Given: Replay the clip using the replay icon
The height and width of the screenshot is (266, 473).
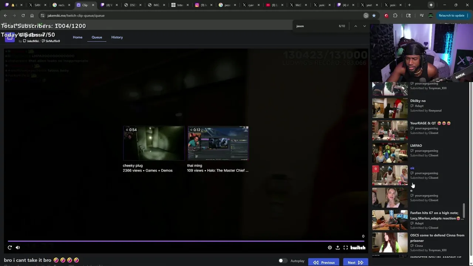Looking at the screenshot, I should click(x=10, y=248).
